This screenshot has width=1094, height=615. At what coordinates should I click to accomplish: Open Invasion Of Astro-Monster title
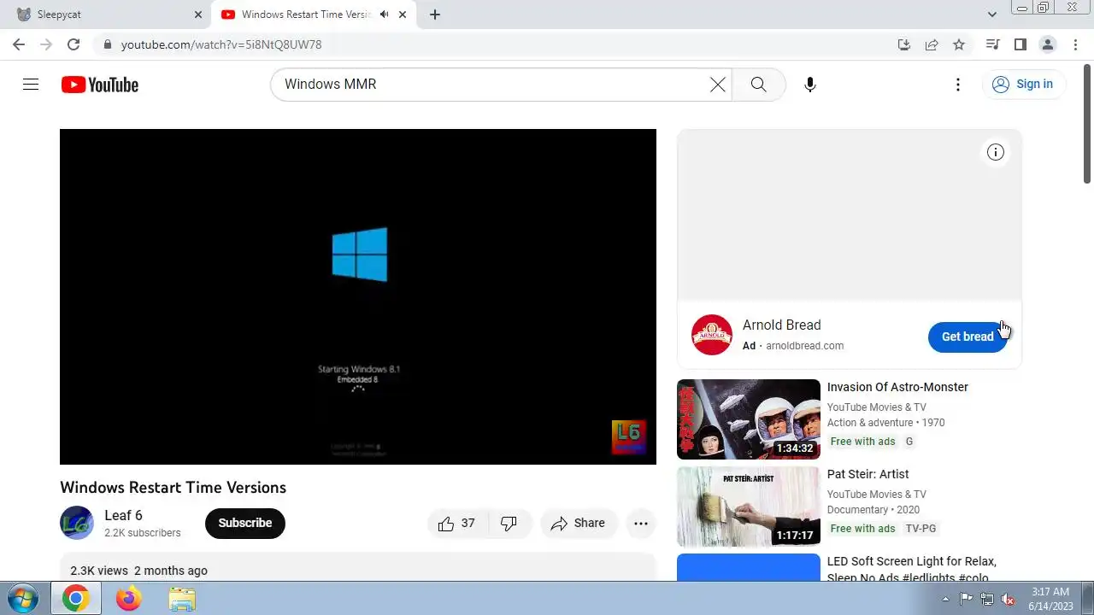coord(897,387)
